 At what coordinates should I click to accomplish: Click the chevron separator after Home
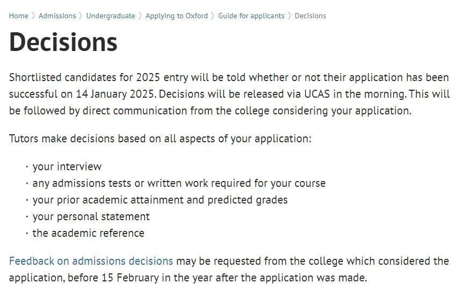click(33, 16)
